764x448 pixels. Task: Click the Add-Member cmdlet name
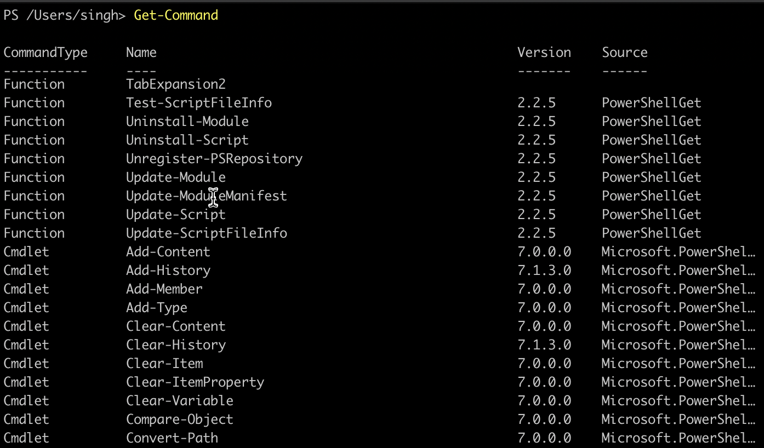pyautogui.click(x=164, y=289)
